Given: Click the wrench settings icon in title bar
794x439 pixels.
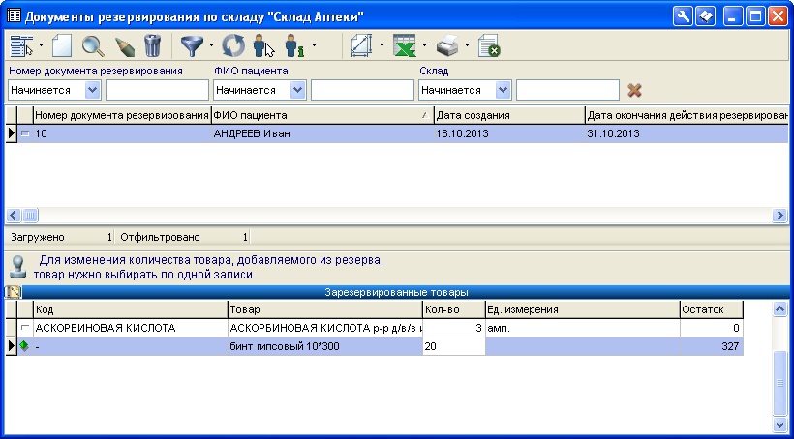Looking at the screenshot, I should coord(683,16).
